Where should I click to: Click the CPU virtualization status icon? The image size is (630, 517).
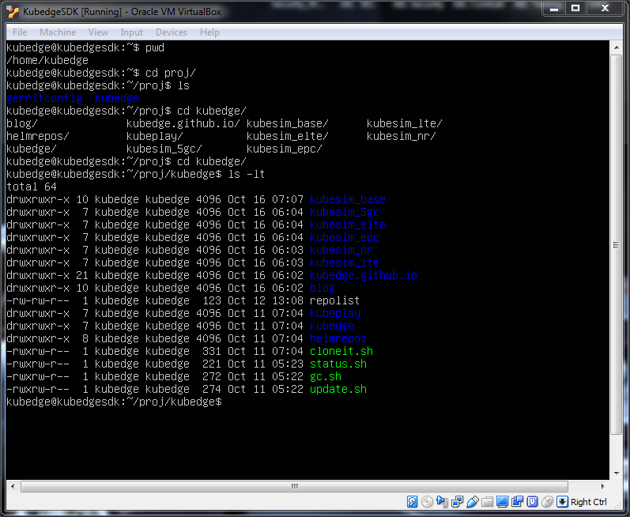click(532, 502)
